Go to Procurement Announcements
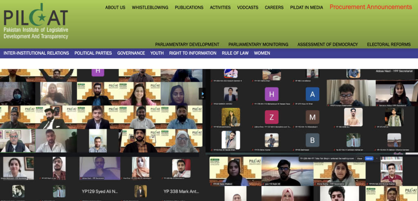The image size is (418, 201). [x=371, y=7]
